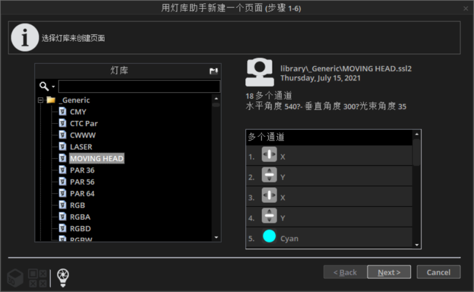Select the RGBA fixture profile
Screen dimensions: 474x292
80,217
